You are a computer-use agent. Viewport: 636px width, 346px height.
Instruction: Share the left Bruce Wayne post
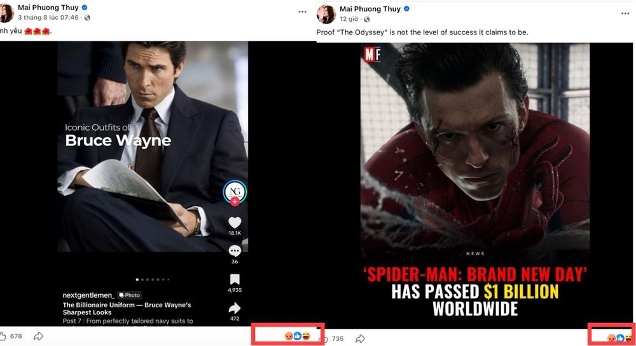38,336
